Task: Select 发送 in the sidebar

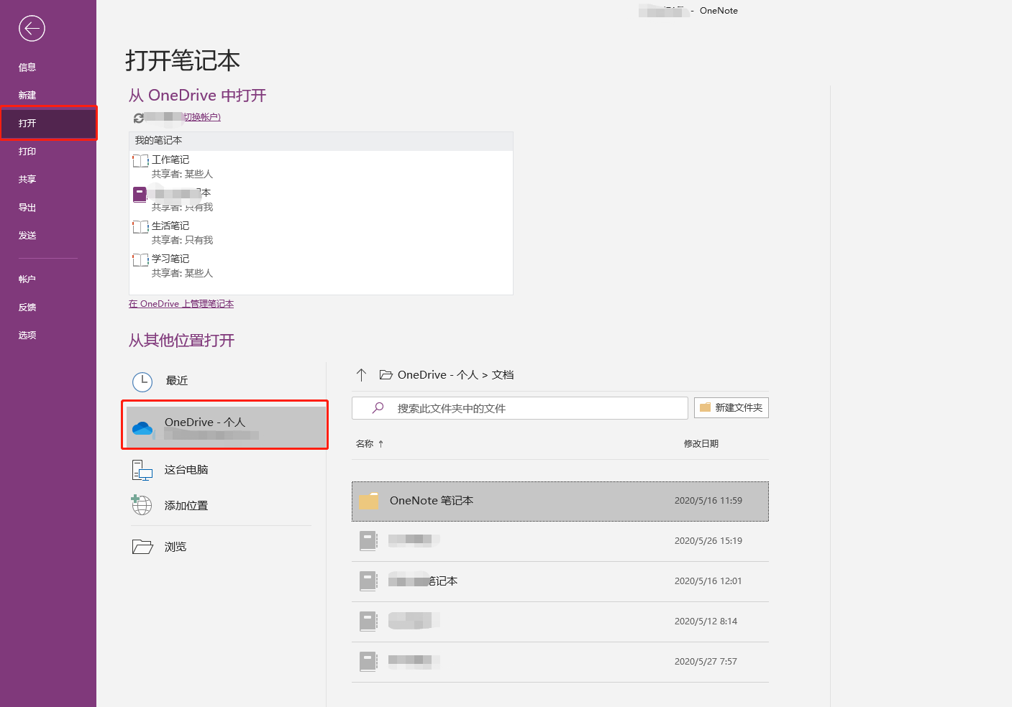Action: coord(27,236)
